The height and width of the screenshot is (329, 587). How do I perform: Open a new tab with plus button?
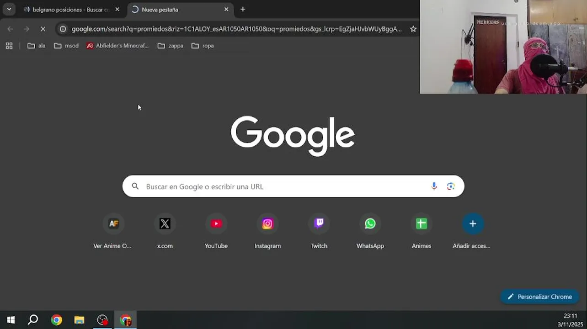coord(243,9)
